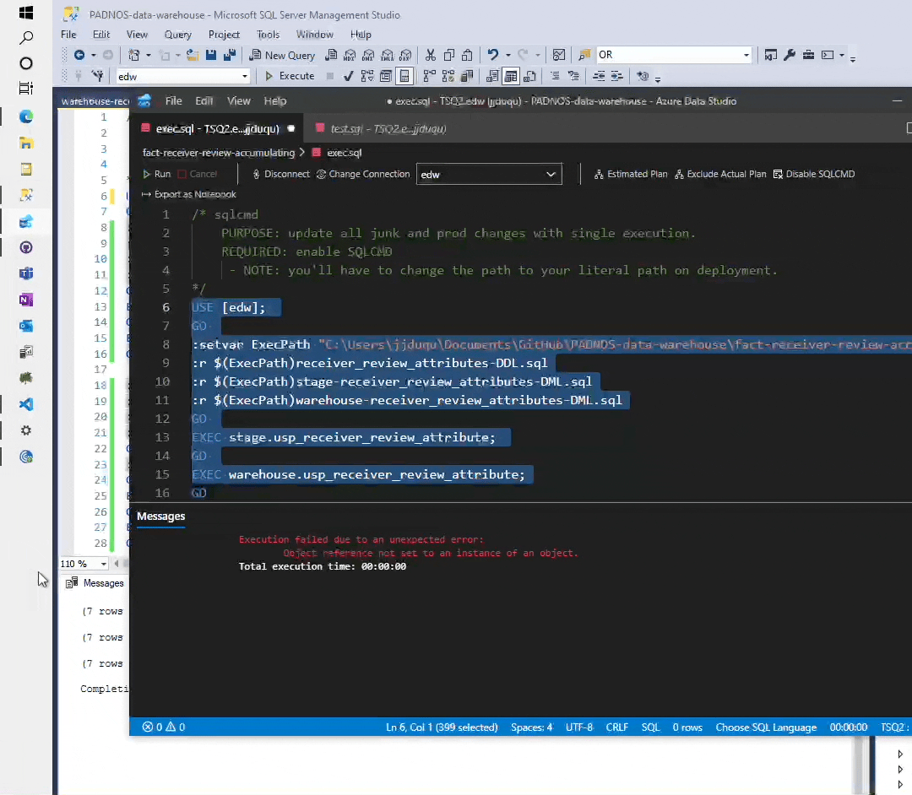The width and height of the screenshot is (912, 795).
Task: Click the SSMS Undo arrow icon
Action: tap(493, 55)
